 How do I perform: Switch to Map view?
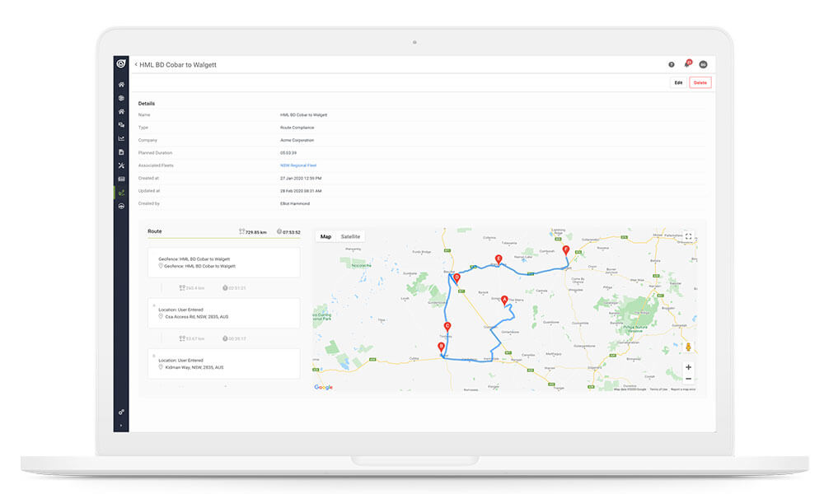point(325,236)
